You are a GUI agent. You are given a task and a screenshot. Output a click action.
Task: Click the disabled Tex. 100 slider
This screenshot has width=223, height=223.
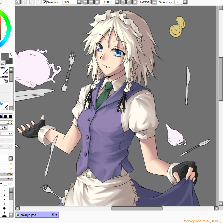pos(6,146)
